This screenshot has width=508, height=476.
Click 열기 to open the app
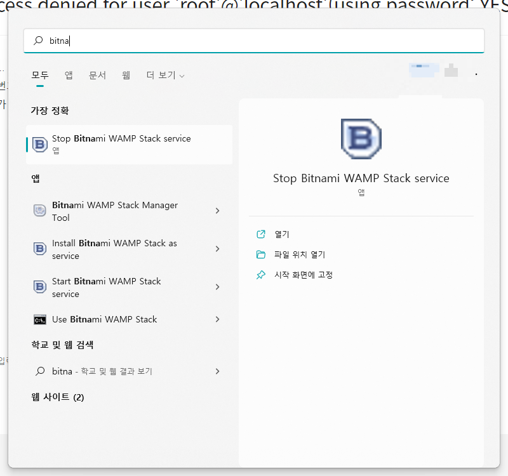click(282, 234)
